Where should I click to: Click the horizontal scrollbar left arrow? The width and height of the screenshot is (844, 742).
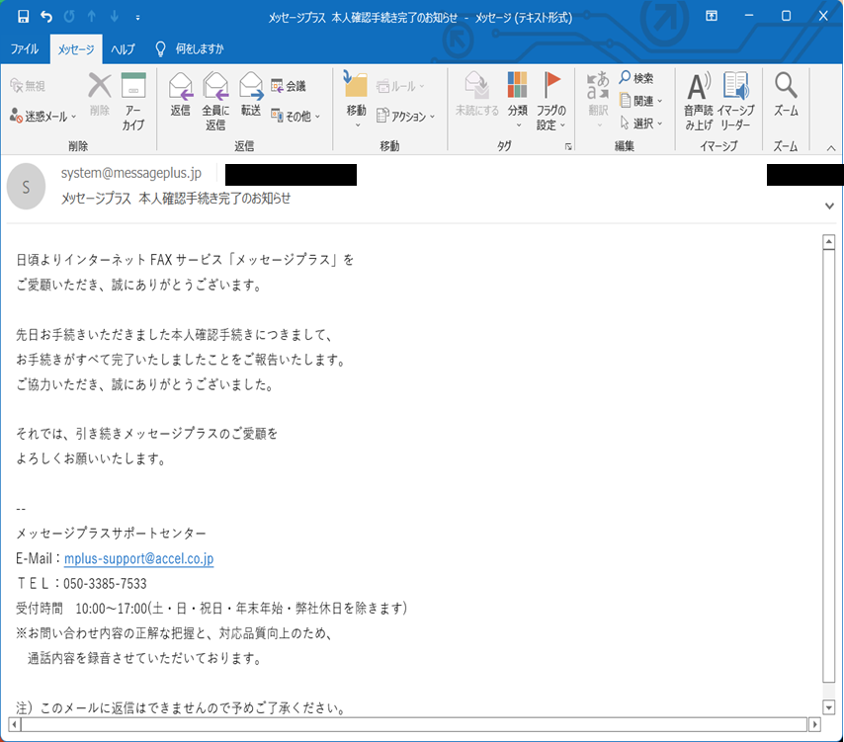click(15, 724)
